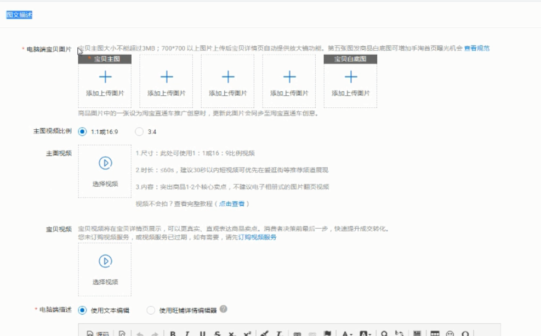Open the background color dropdown in editor toolbar
The image size is (541, 336).
366,333
